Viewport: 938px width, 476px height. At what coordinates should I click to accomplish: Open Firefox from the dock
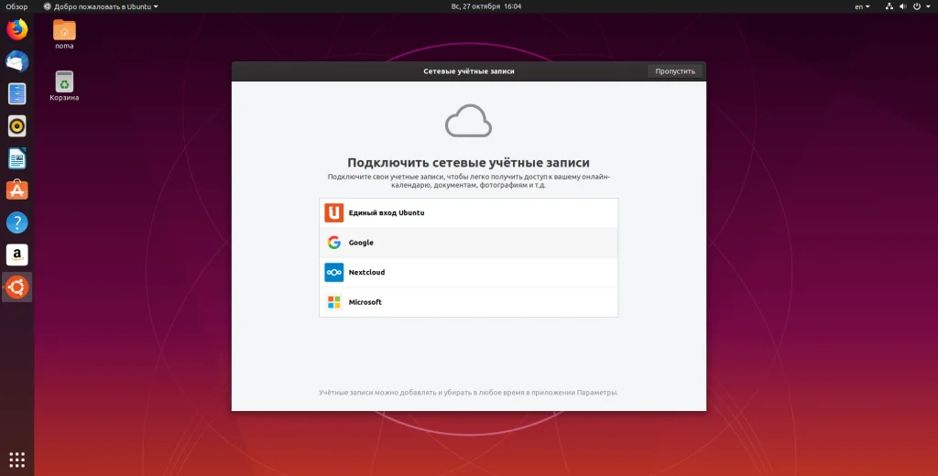click(x=16, y=29)
